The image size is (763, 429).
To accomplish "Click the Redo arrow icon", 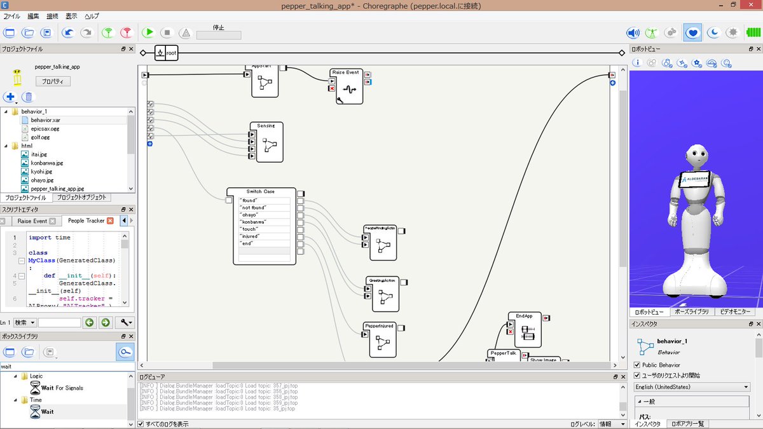I will (86, 32).
